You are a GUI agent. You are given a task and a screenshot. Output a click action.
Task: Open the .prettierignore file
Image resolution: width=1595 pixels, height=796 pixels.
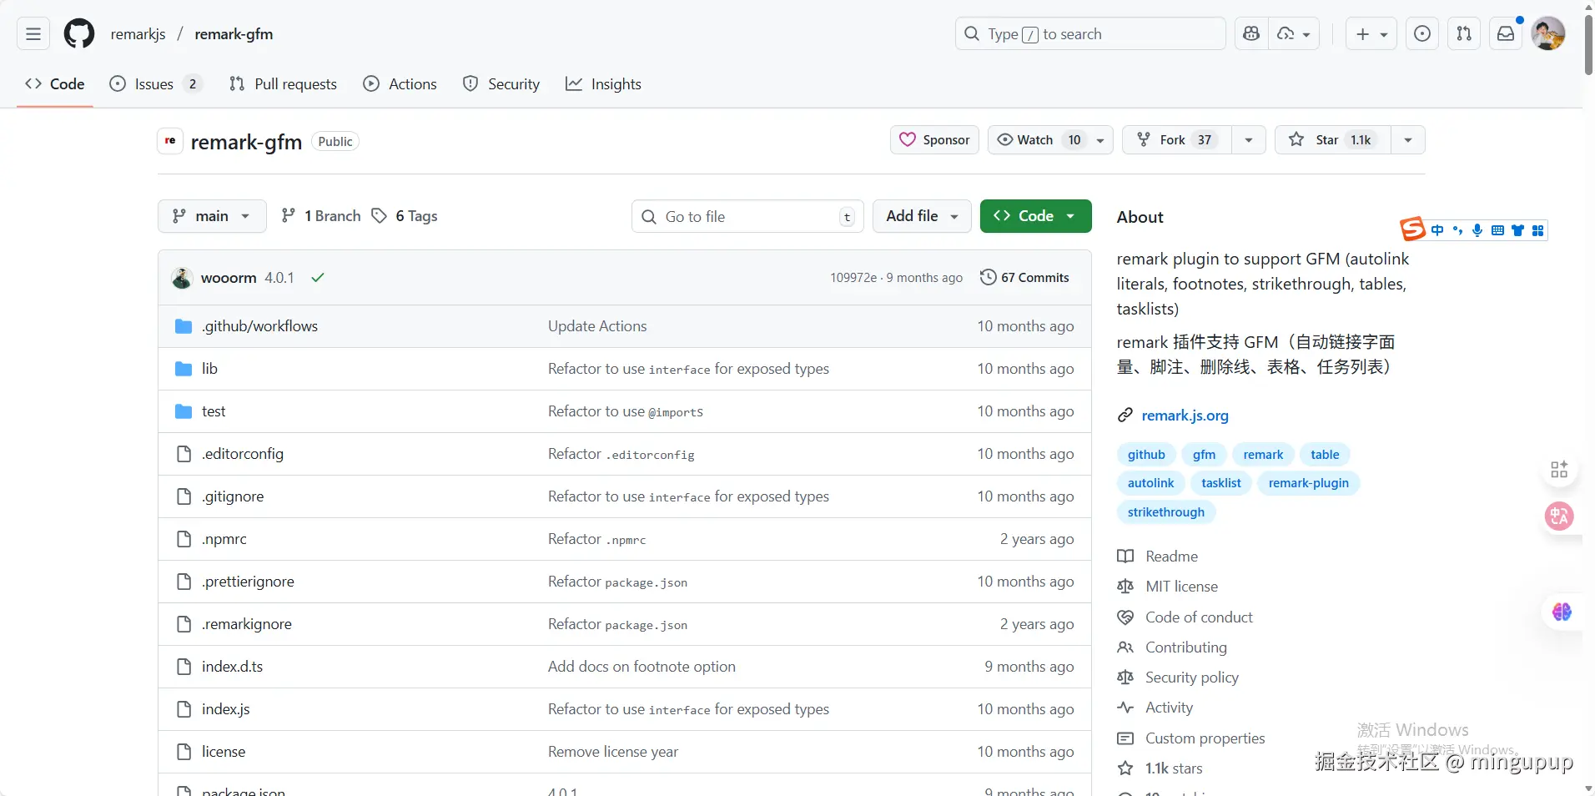(x=248, y=582)
